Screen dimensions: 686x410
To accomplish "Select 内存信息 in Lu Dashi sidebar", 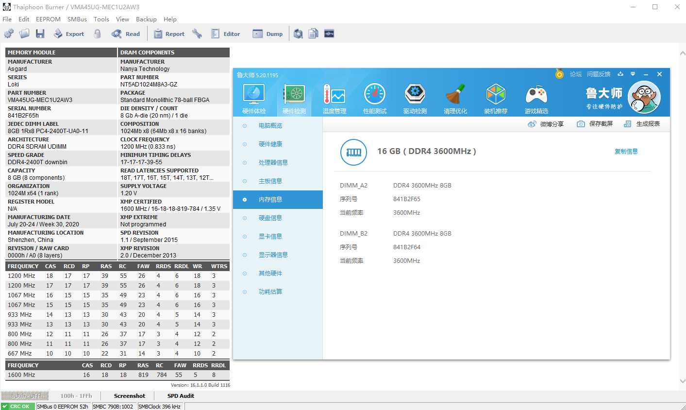I will pyautogui.click(x=278, y=200).
